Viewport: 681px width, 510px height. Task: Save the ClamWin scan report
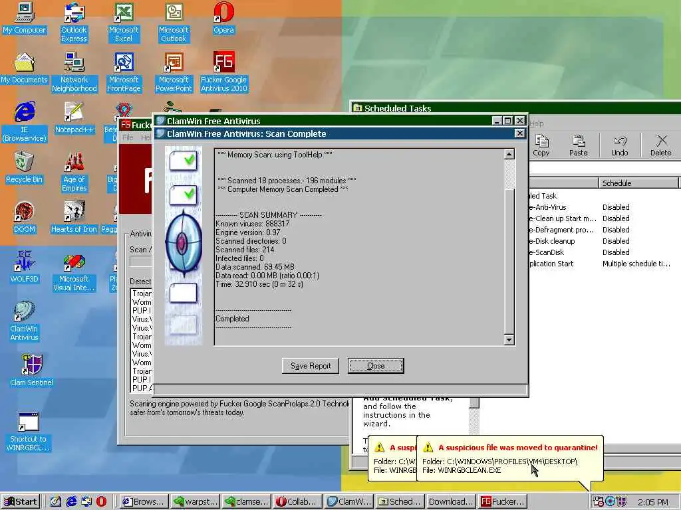(x=311, y=366)
